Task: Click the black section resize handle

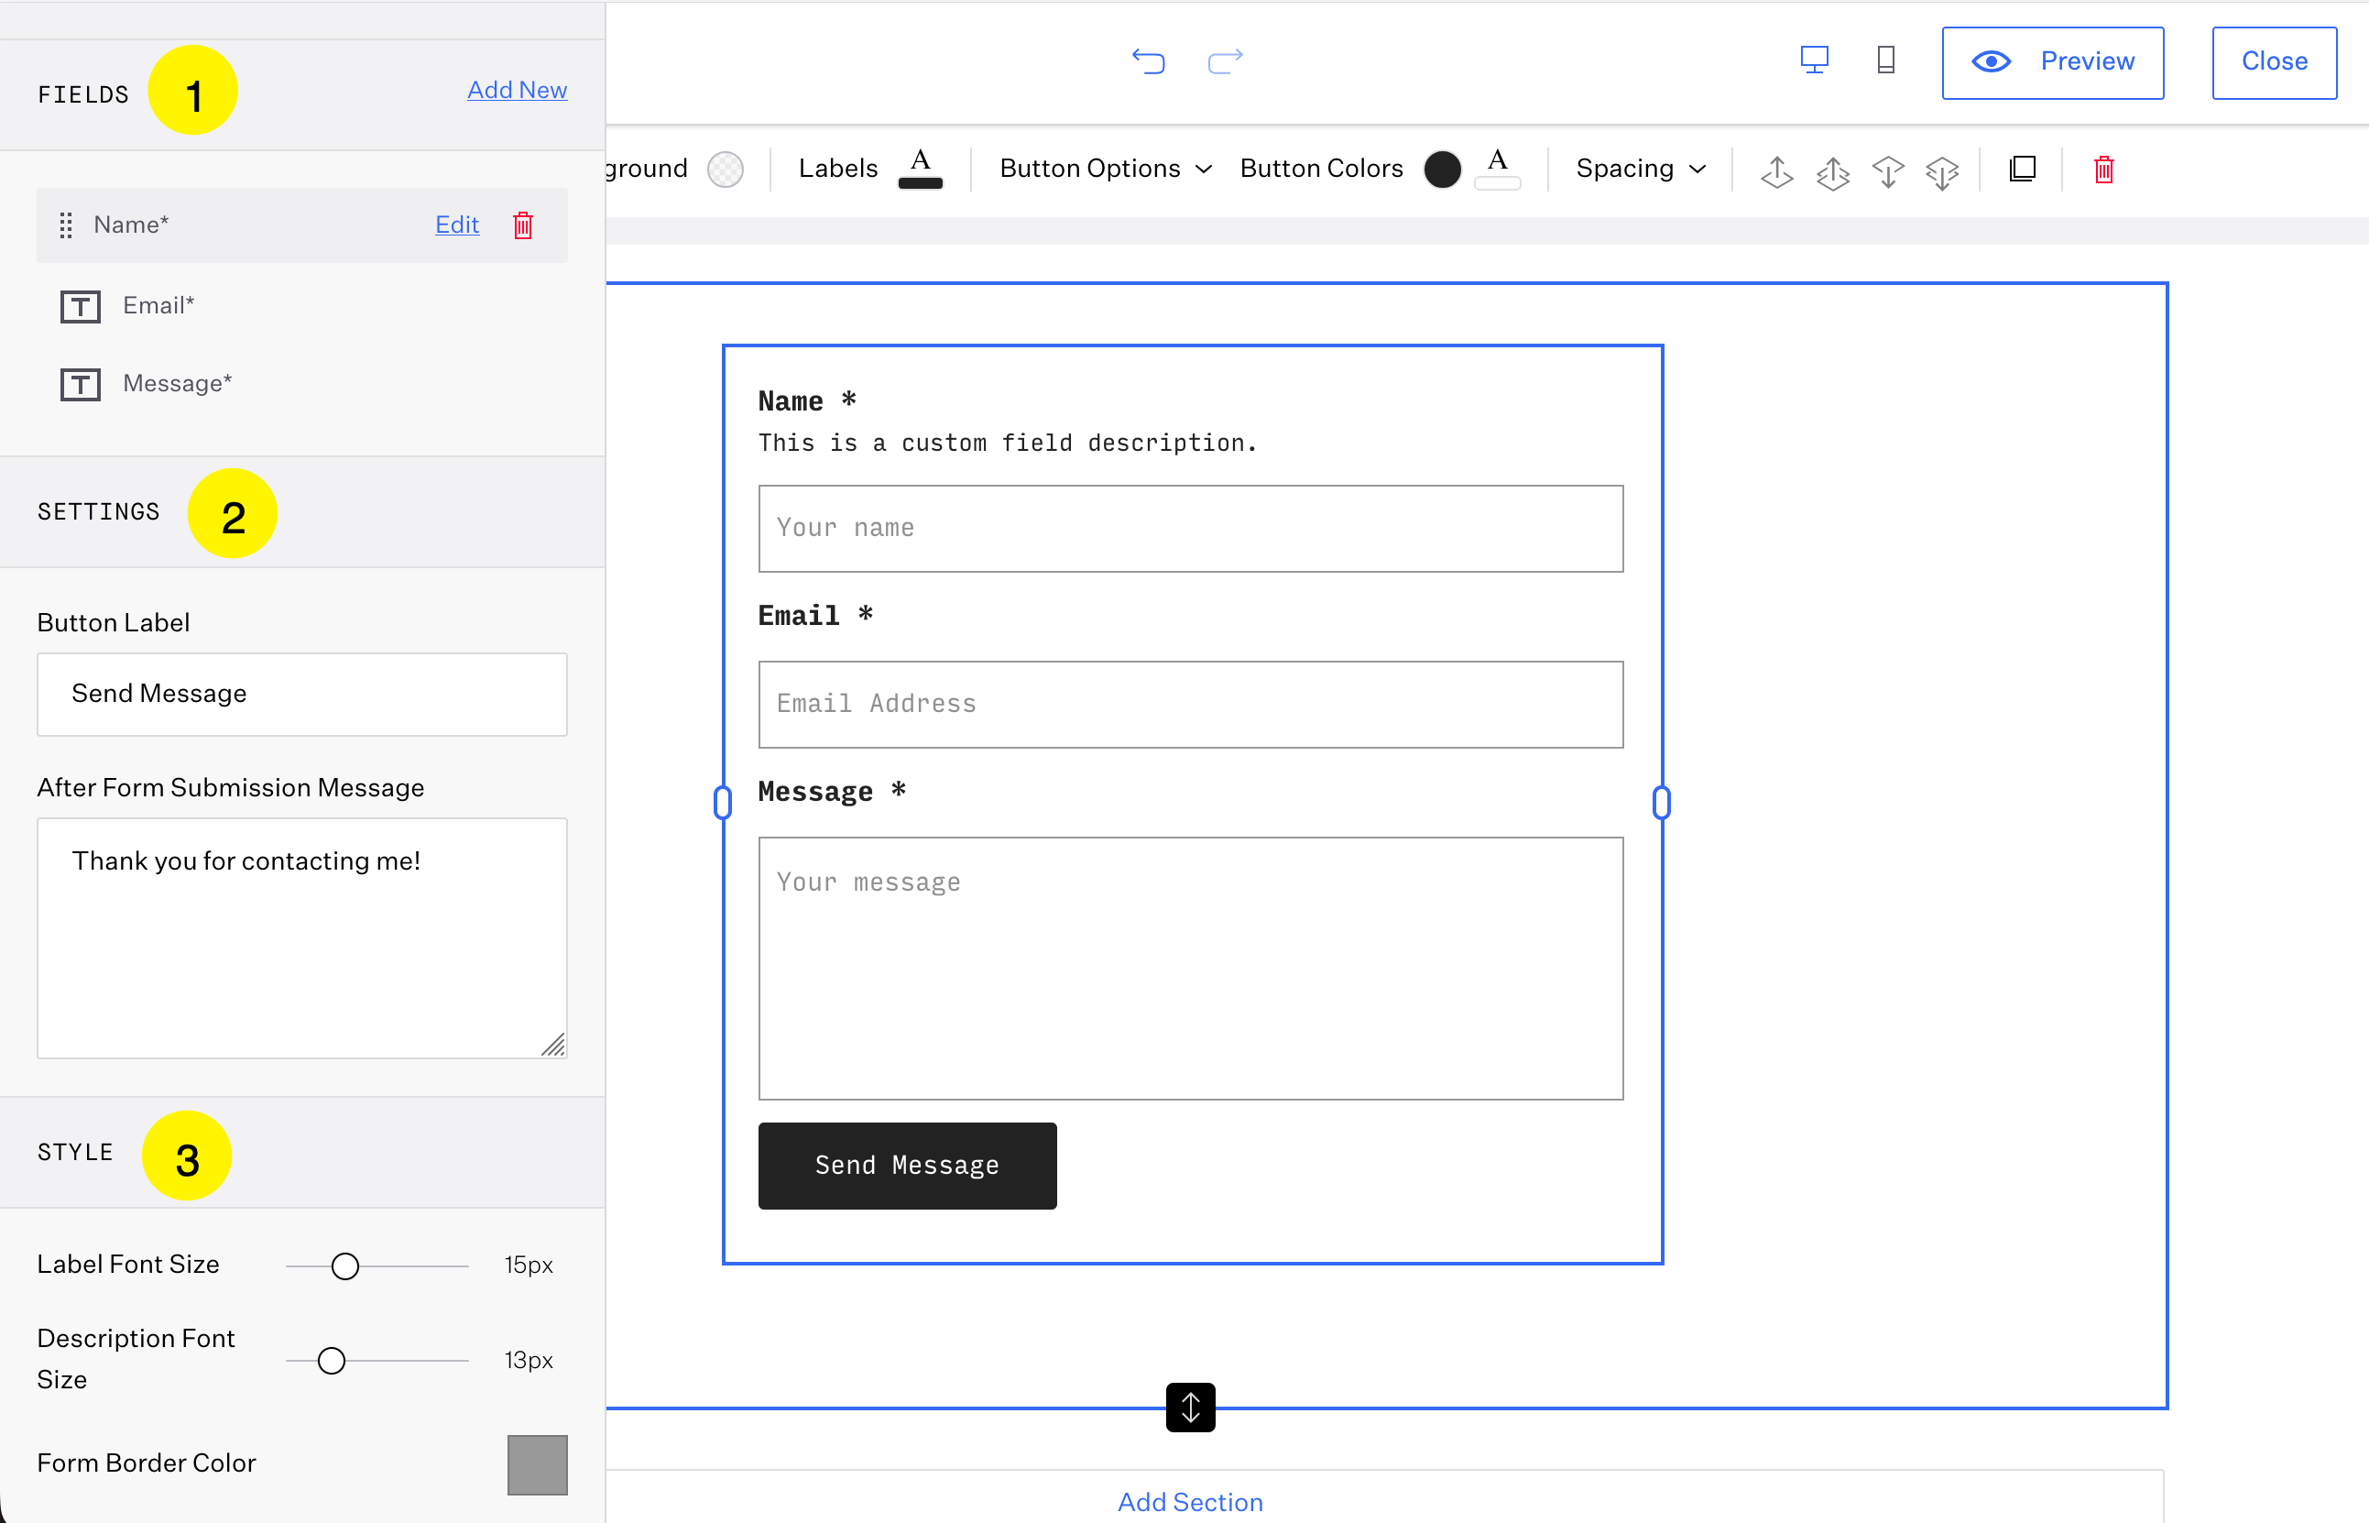Action: [1189, 1407]
